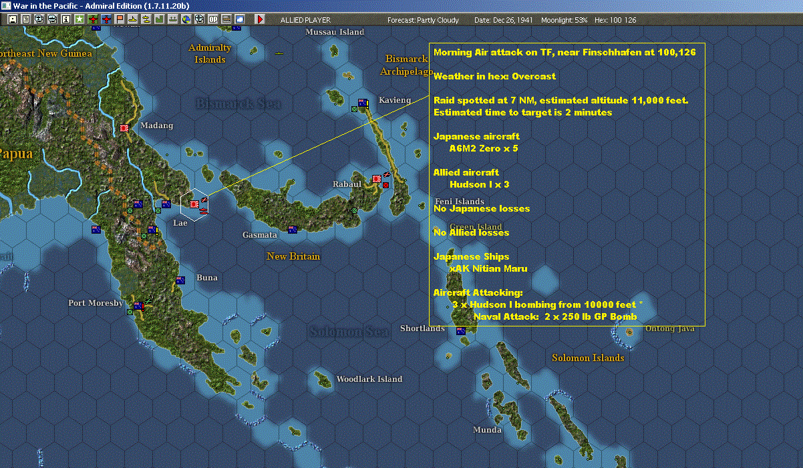Click the green X marker beside Kavieng flag
This screenshot has width=803, height=468.
(x=355, y=109)
